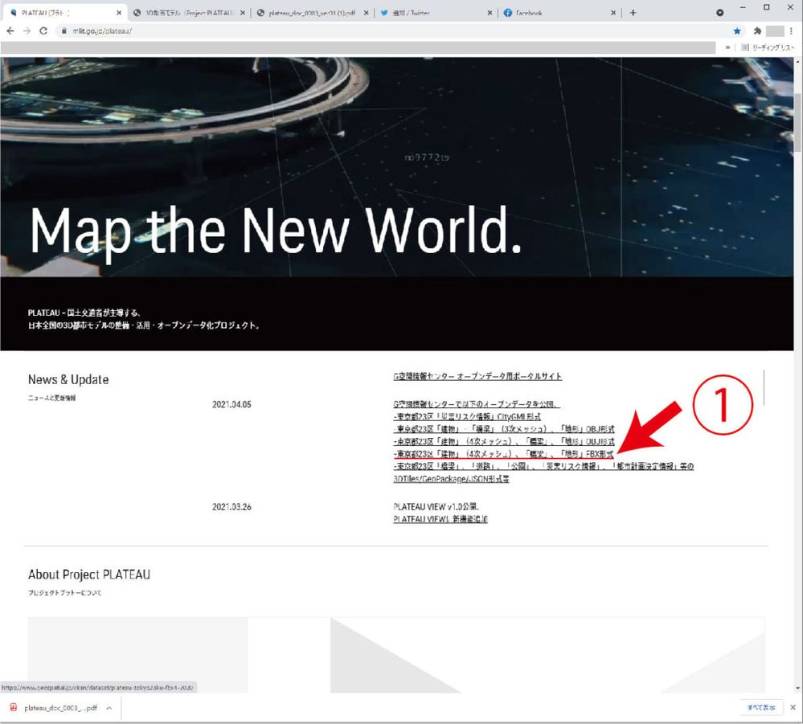Image resolution: width=803 pixels, height=724 pixels.
Task: Expand download item options chevron
Action: pos(109,708)
